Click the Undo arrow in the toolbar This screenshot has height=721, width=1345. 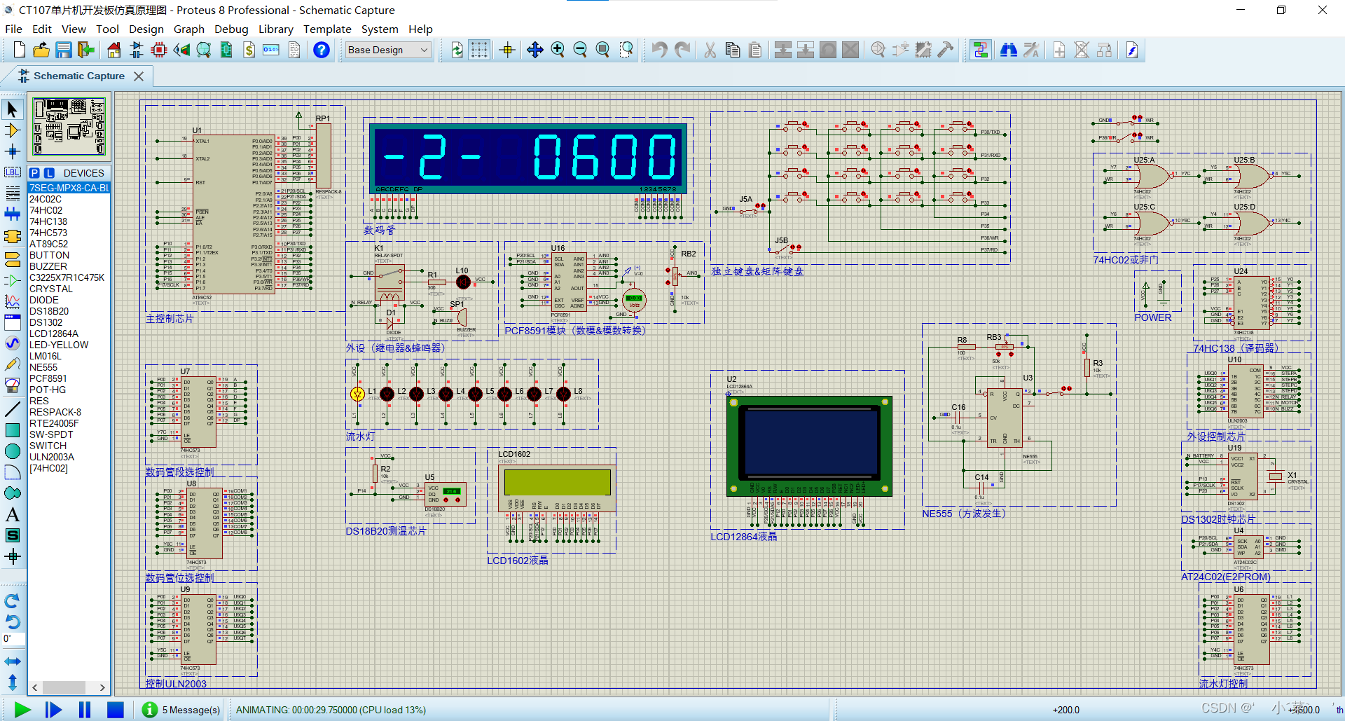point(659,50)
